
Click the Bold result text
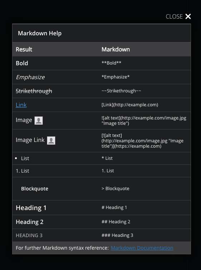pyautogui.click(x=22, y=63)
